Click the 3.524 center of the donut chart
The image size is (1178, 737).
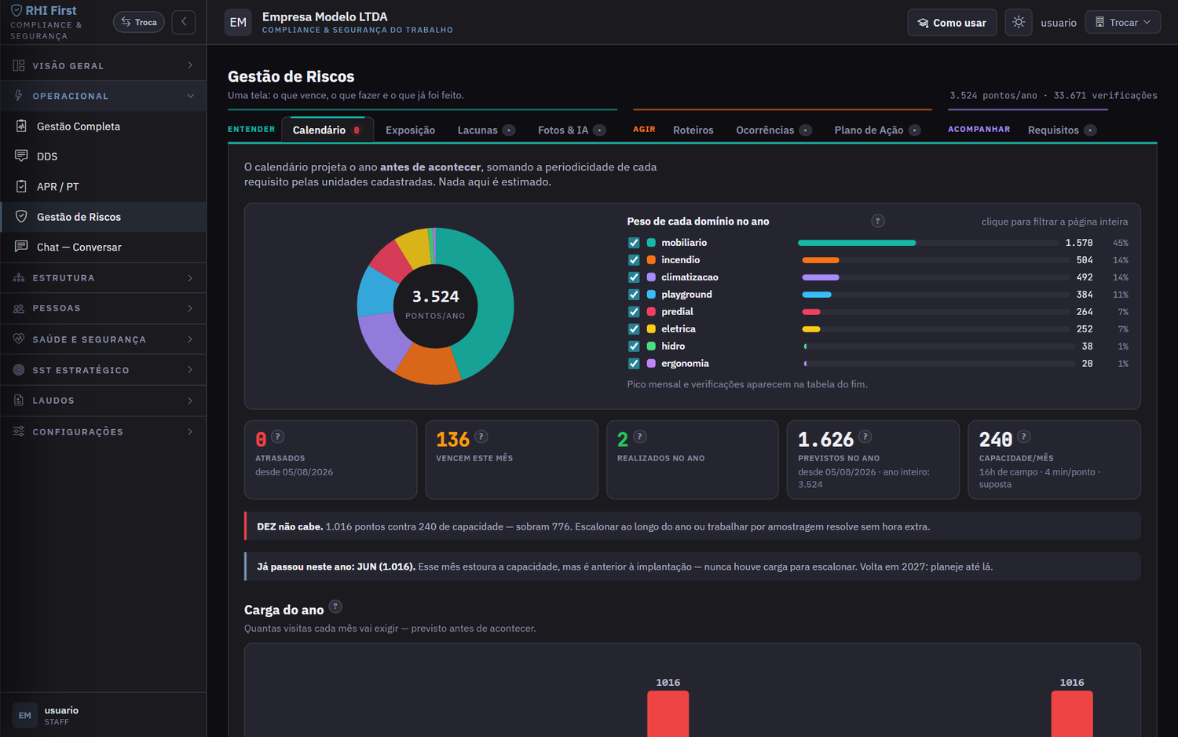coord(435,297)
